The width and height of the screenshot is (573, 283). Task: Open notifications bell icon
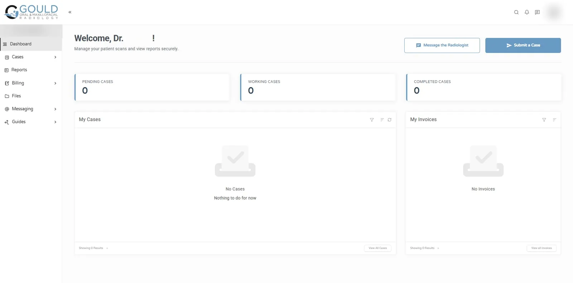(x=527, y=12)
